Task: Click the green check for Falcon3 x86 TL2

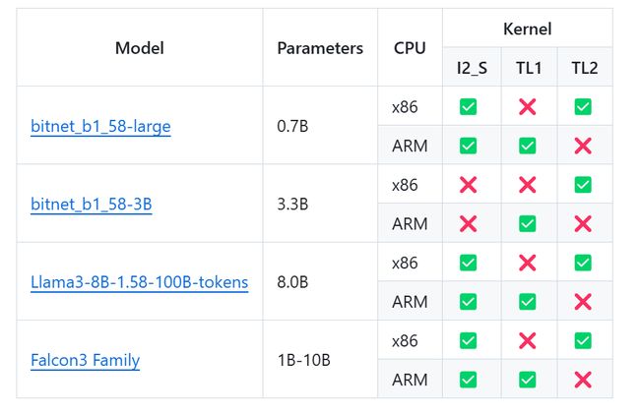Action: (583, 341)
